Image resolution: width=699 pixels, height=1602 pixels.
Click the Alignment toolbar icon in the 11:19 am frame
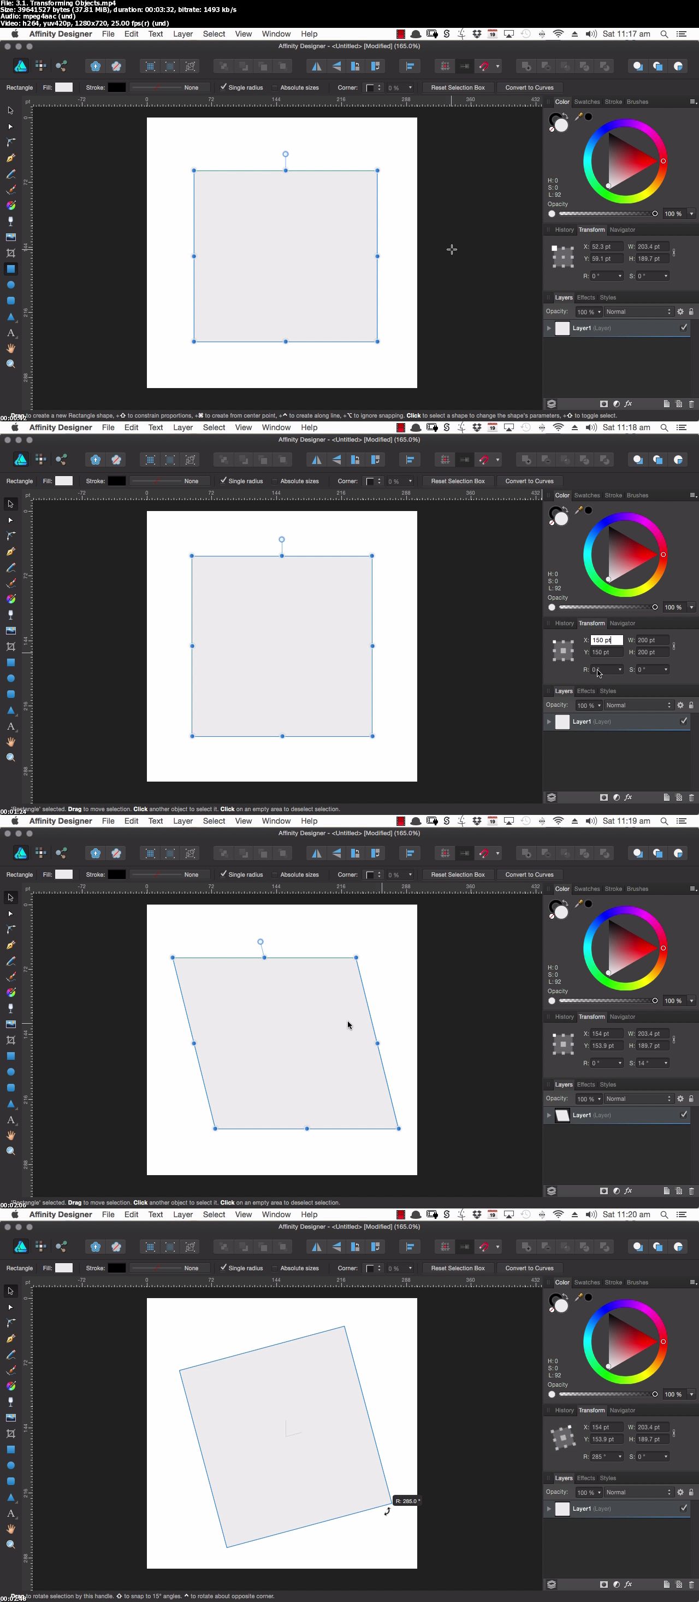410,853
